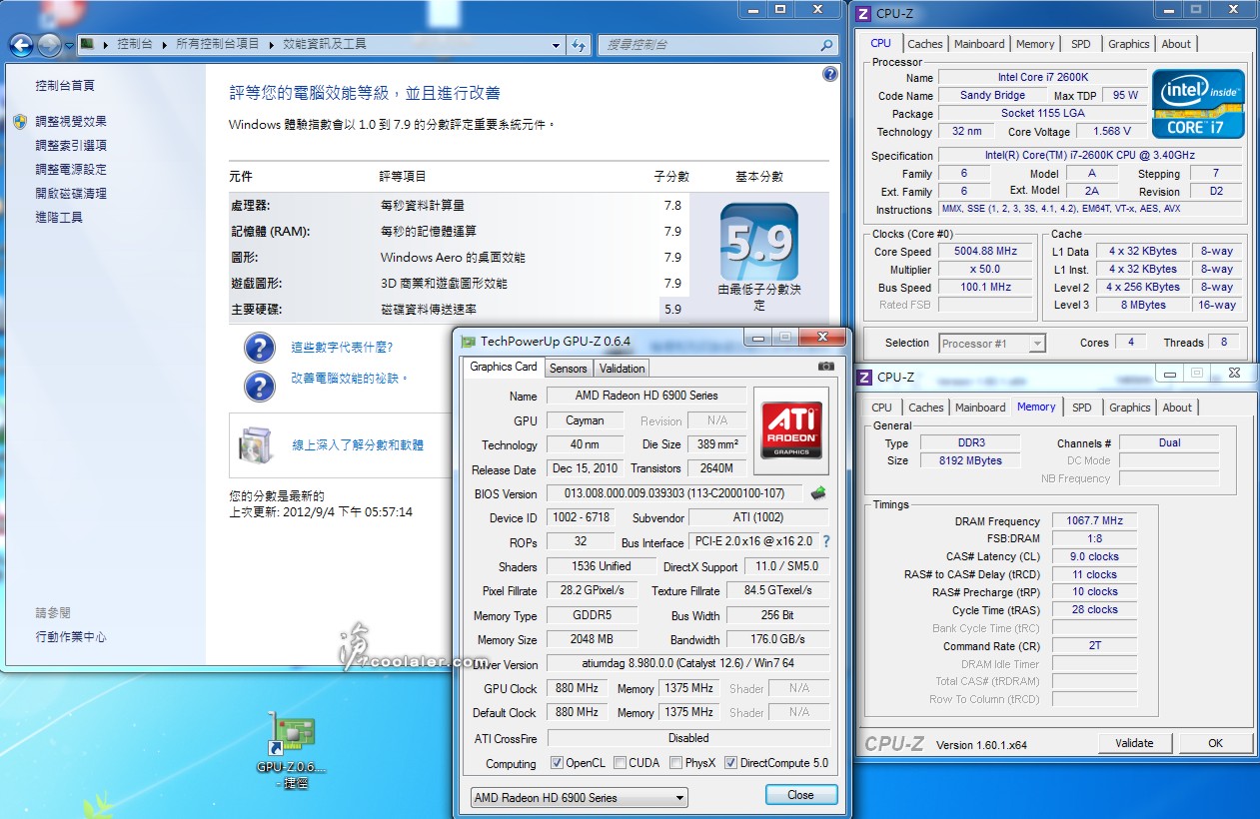Select the Graphics tab in lower CPU-Z

pos(1130,408)
